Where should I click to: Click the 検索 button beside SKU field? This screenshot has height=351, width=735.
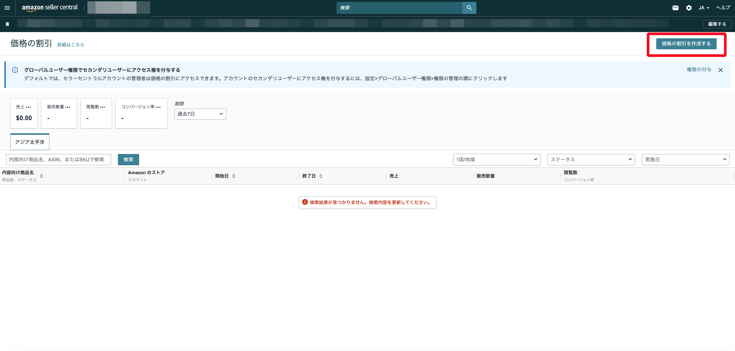click(128, 160)
